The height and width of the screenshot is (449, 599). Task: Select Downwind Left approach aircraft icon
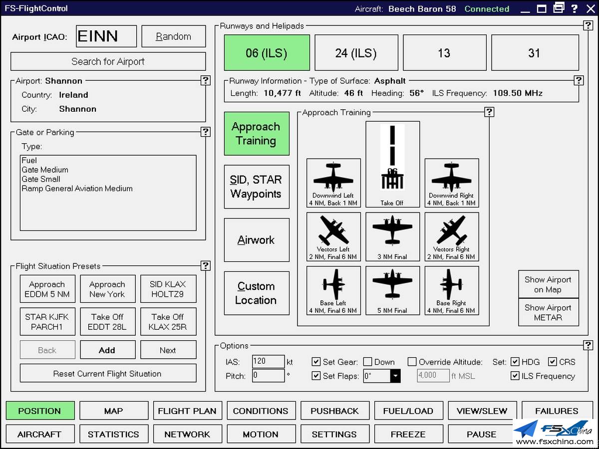pyautogui.click(x=333, y=183)
